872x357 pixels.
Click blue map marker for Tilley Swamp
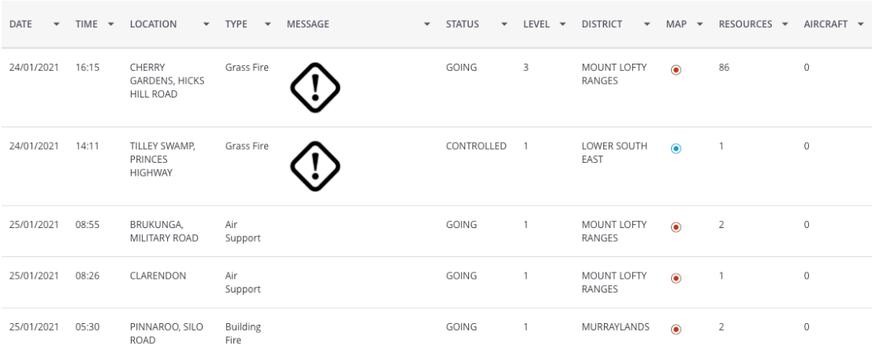(x=676, y=149)
